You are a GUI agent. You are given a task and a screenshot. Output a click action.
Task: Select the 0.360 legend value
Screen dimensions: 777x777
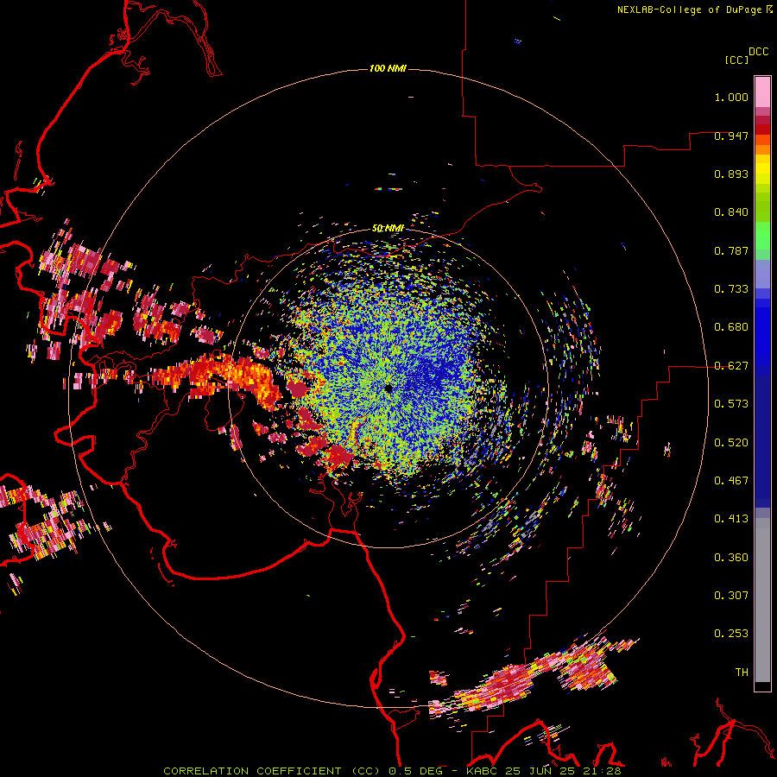coord(731,558)
